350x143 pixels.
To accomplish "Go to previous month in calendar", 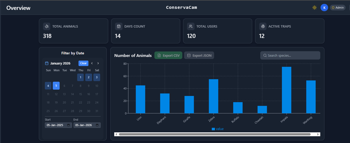I will point(92,63).
